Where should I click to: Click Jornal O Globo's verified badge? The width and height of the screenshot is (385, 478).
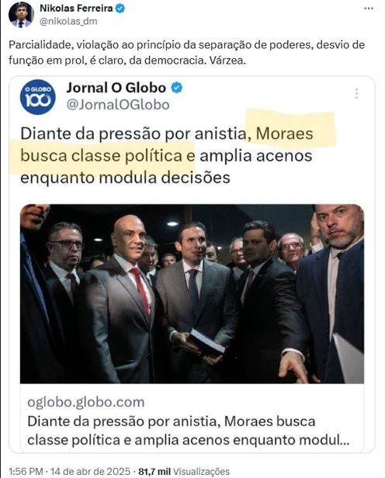coord(177,88)
